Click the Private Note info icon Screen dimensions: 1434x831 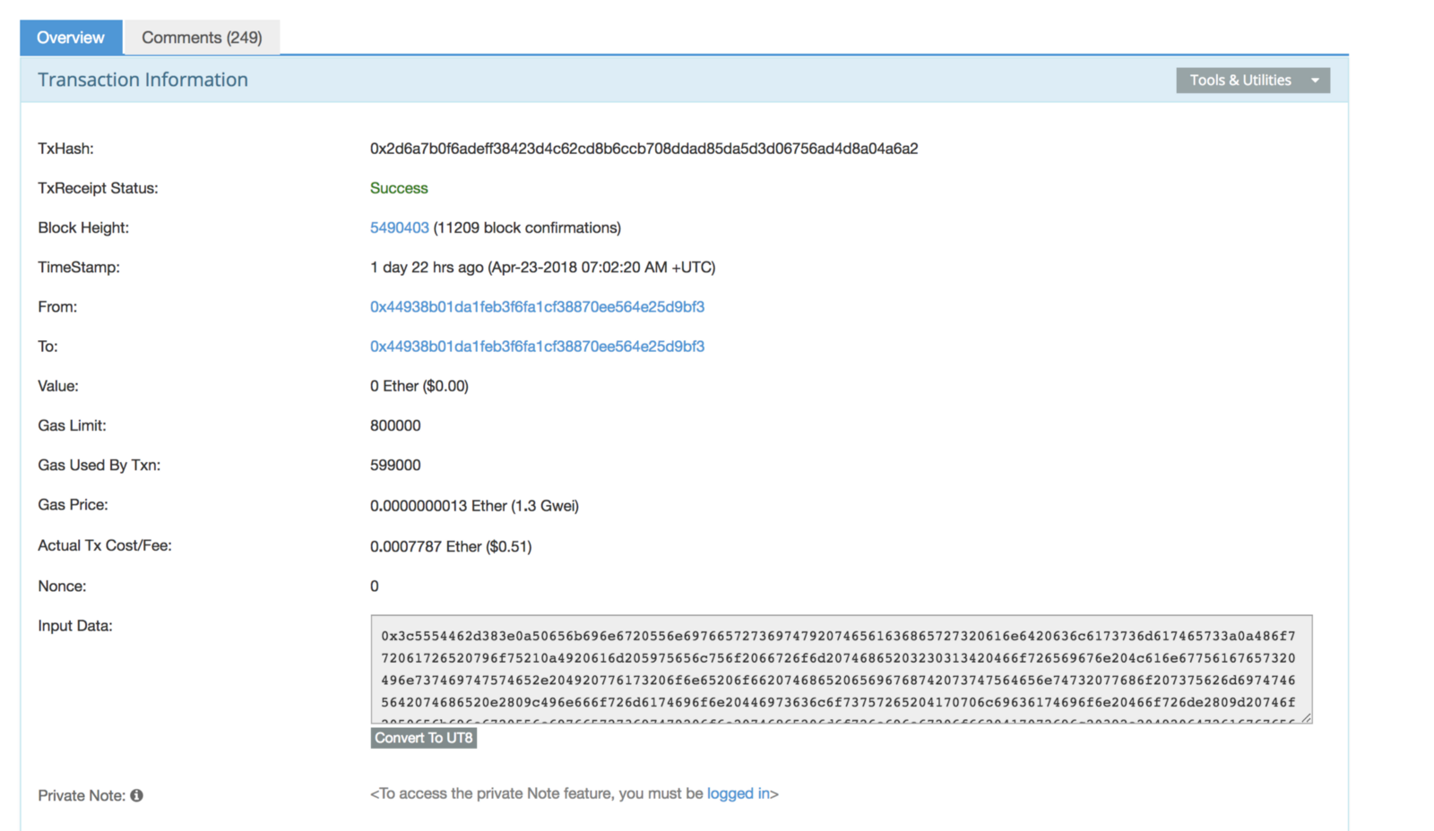pos(136,795)
